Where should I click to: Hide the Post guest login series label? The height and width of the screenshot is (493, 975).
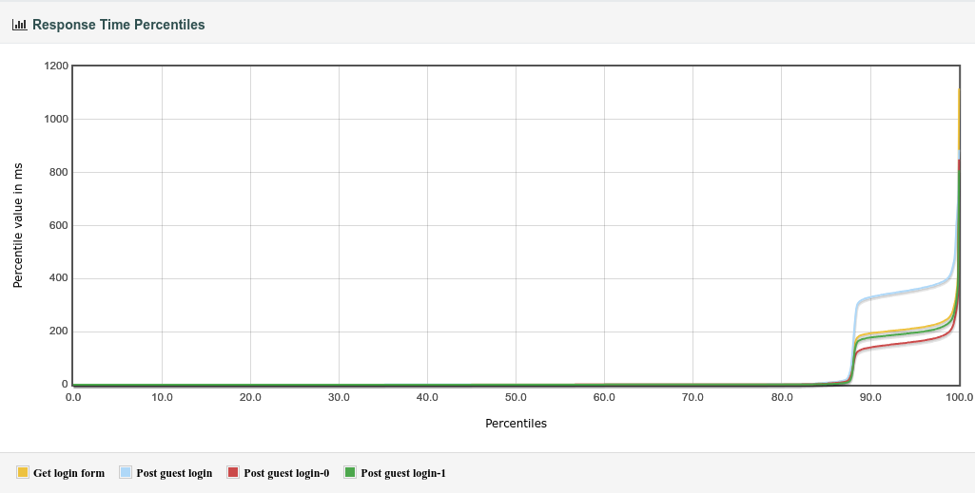tap(174, 473)
